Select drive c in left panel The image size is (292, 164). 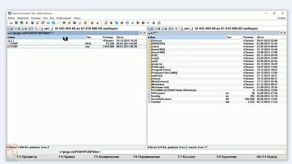(10, 28)
